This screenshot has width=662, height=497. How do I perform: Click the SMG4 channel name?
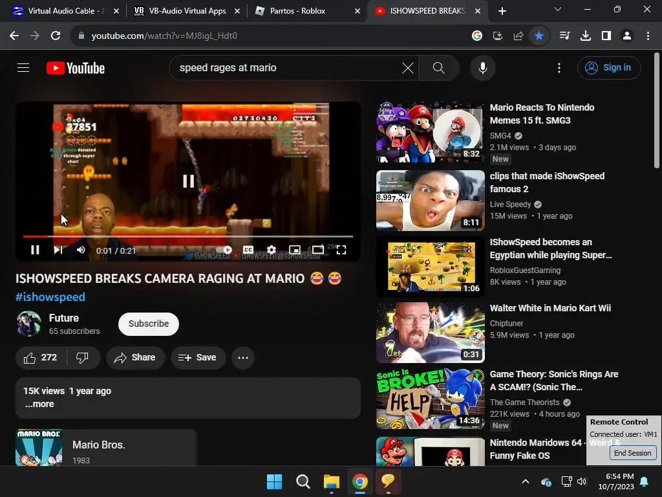[x=500, y=136]
